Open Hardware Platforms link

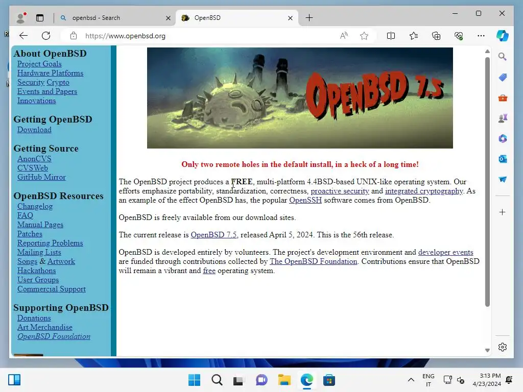[x=51, y=73]
